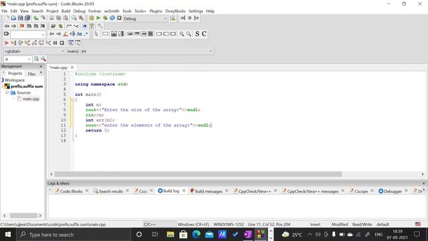Open the Plugins menu
Image resolution: width=428 pixels, height=241 pixels.
156,11
